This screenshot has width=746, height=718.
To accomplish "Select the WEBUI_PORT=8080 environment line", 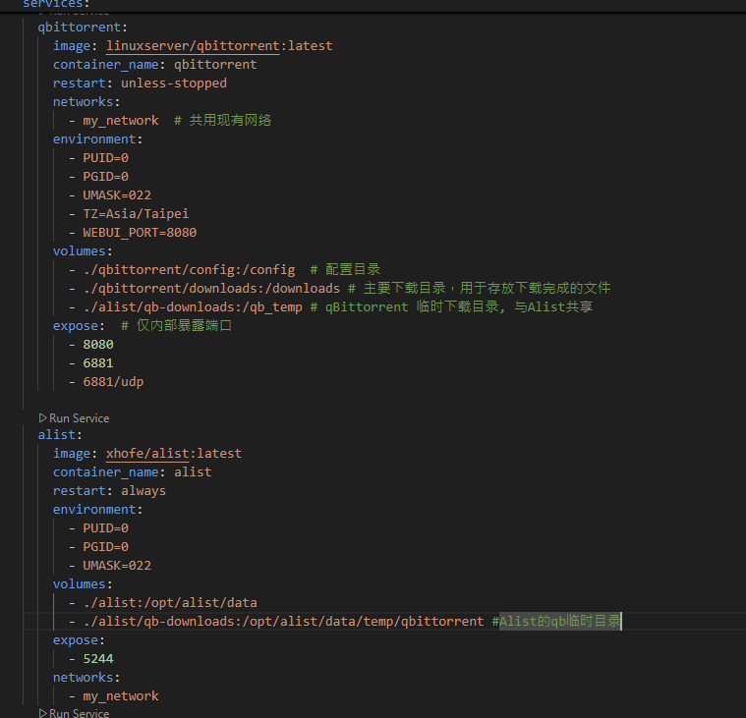I will click(140, 233).
